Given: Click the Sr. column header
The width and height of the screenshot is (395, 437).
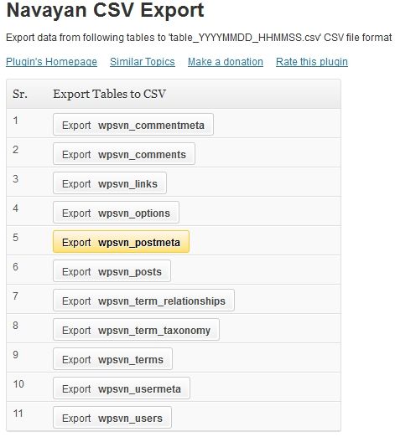Looking at the screenshot, I should [x=20, y=94].
